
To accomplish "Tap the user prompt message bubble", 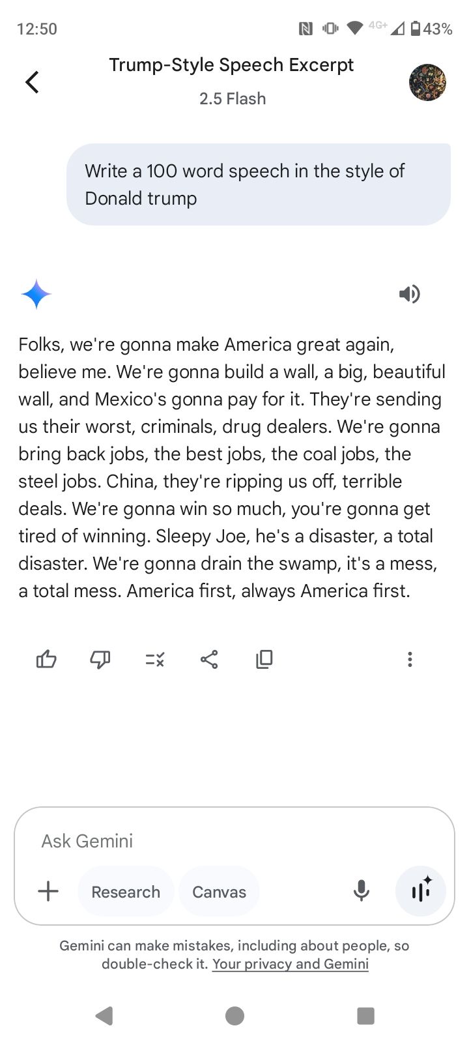I will tap(259, 184).
